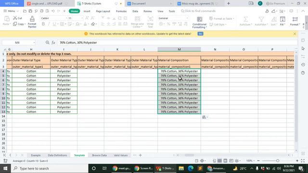Toggle bold formatting
Screen dimensions: 308x173
click(43, 24)
